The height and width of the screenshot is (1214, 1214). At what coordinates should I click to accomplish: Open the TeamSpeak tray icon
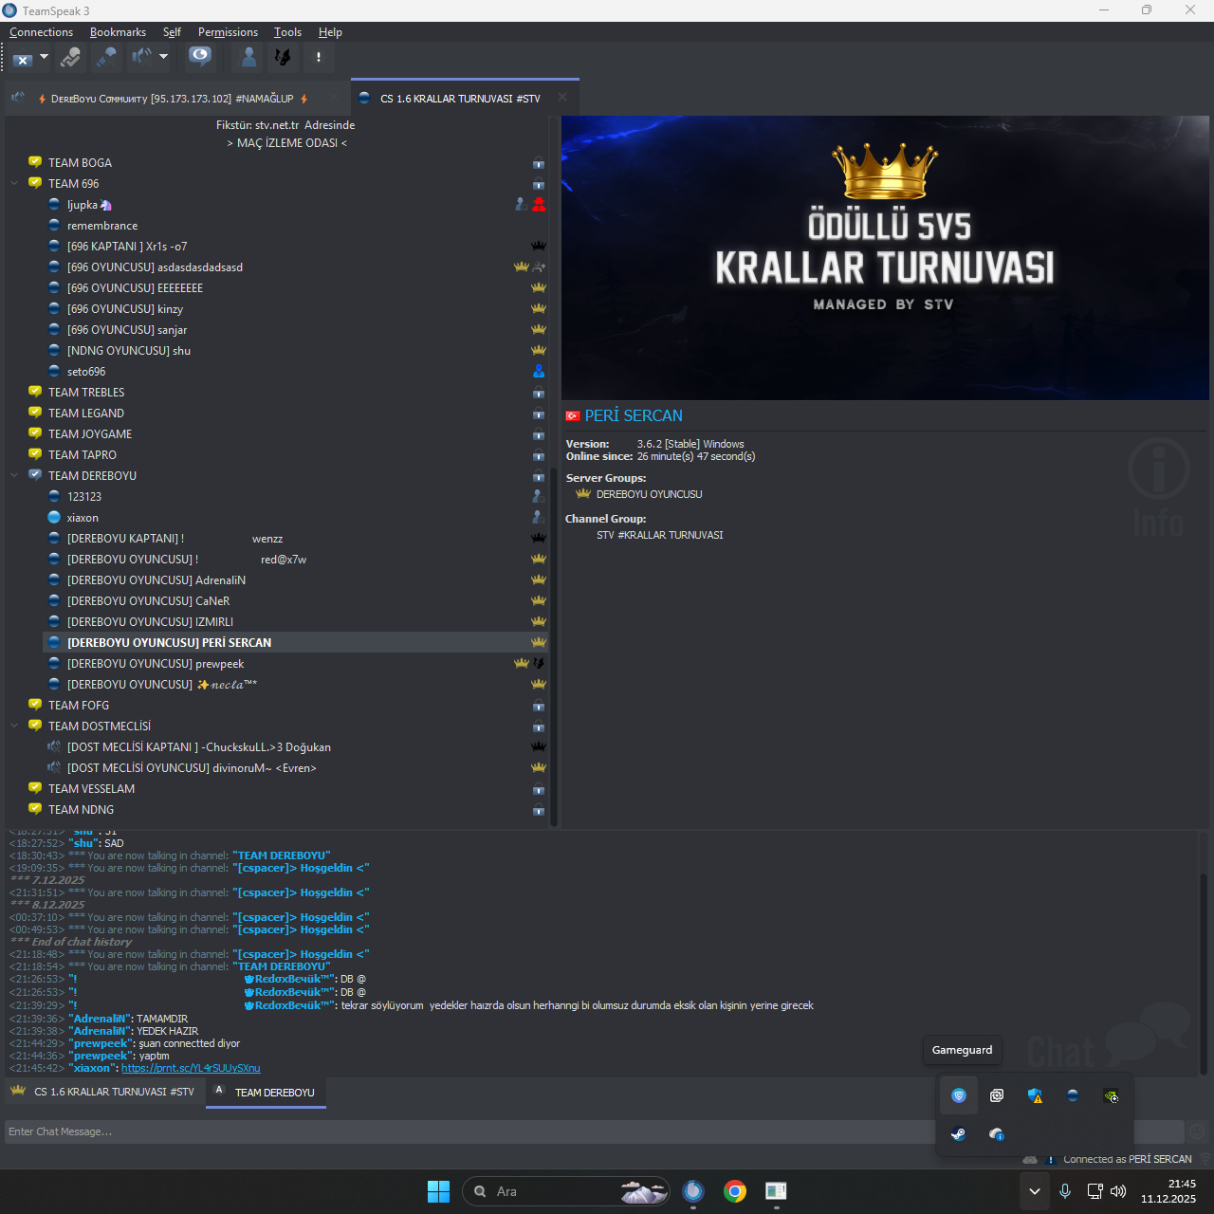coord(1073,1095)
